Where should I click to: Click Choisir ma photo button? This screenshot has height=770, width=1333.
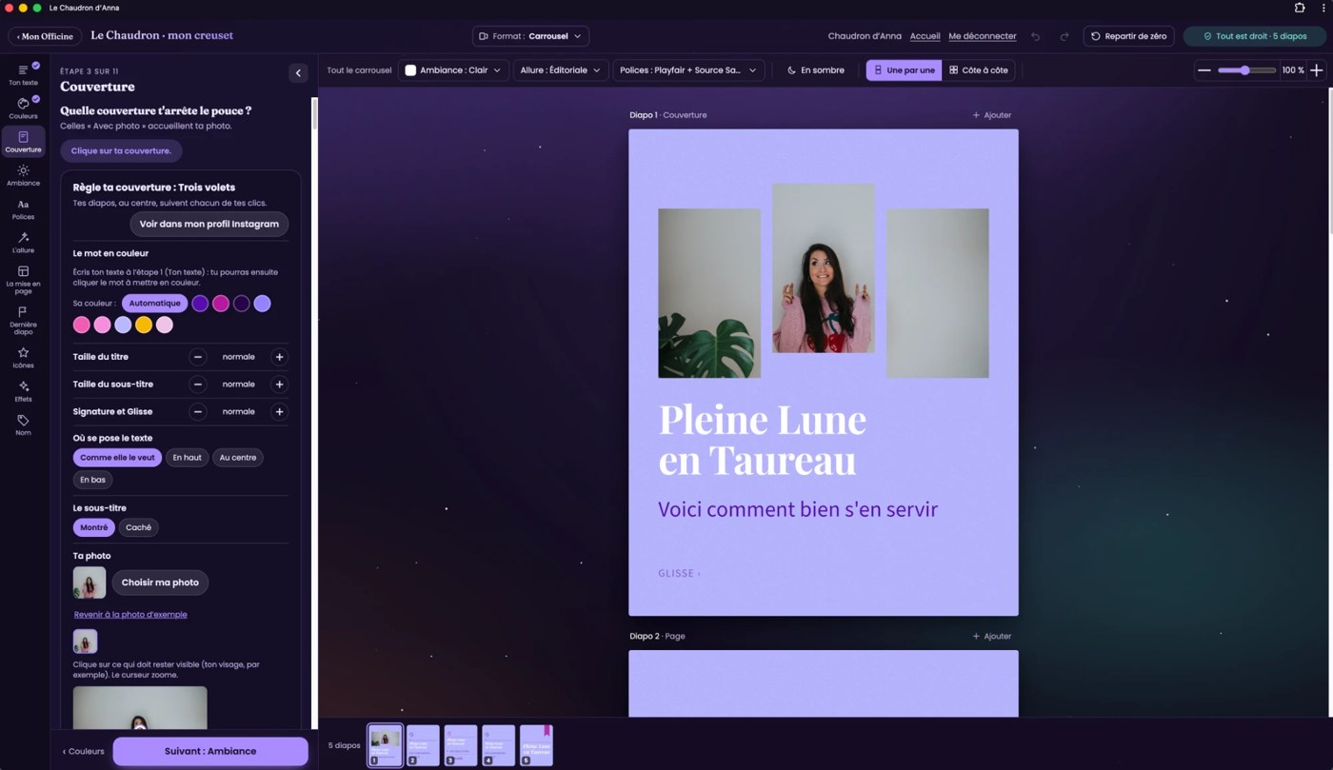(160, 582)
